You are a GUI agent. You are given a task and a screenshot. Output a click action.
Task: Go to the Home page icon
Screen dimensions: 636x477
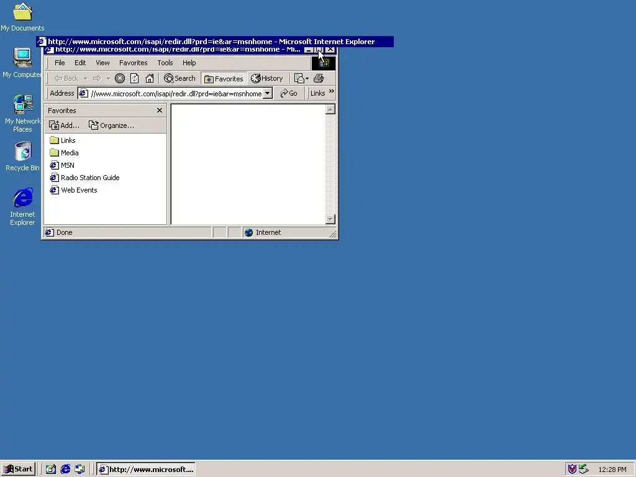pyautogui.click(x=150, y=78)
